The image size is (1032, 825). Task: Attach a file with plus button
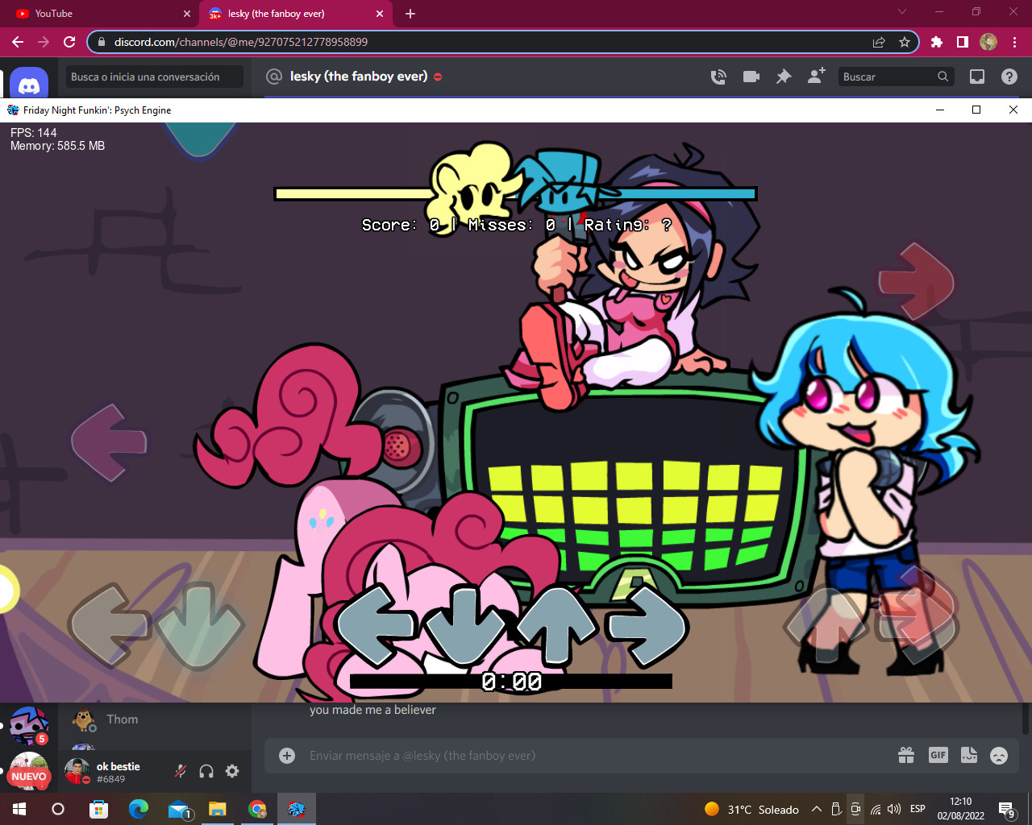pyautogui.click(x=287, y=755)
